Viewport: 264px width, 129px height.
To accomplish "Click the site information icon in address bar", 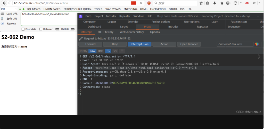I will [10, 3].
